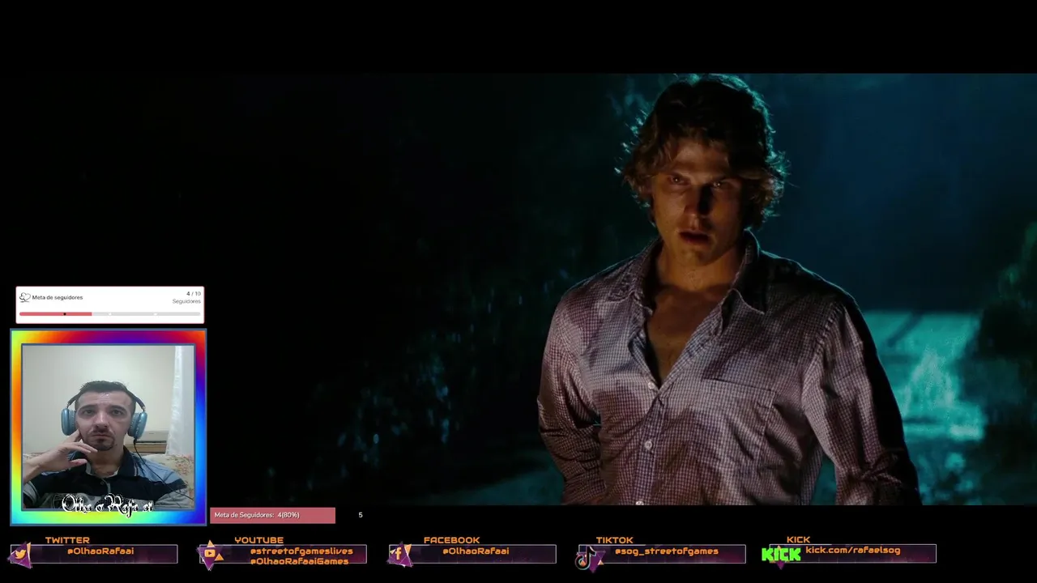Click the TWITTER heading label
The image size is (1037, 583).
[67, 540]
